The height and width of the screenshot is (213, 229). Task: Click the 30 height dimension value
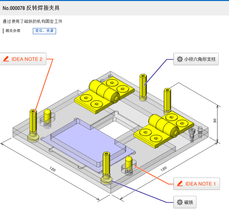pos(215,121)
